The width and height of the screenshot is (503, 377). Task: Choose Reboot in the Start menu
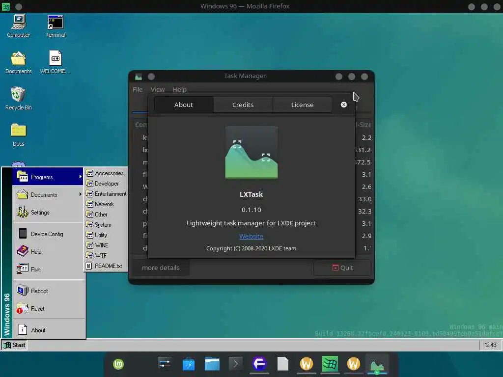[48, 291]
